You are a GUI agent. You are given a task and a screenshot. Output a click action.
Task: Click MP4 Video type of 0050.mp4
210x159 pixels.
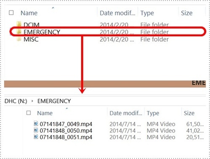pyautogui.click(x=161, y=131)
